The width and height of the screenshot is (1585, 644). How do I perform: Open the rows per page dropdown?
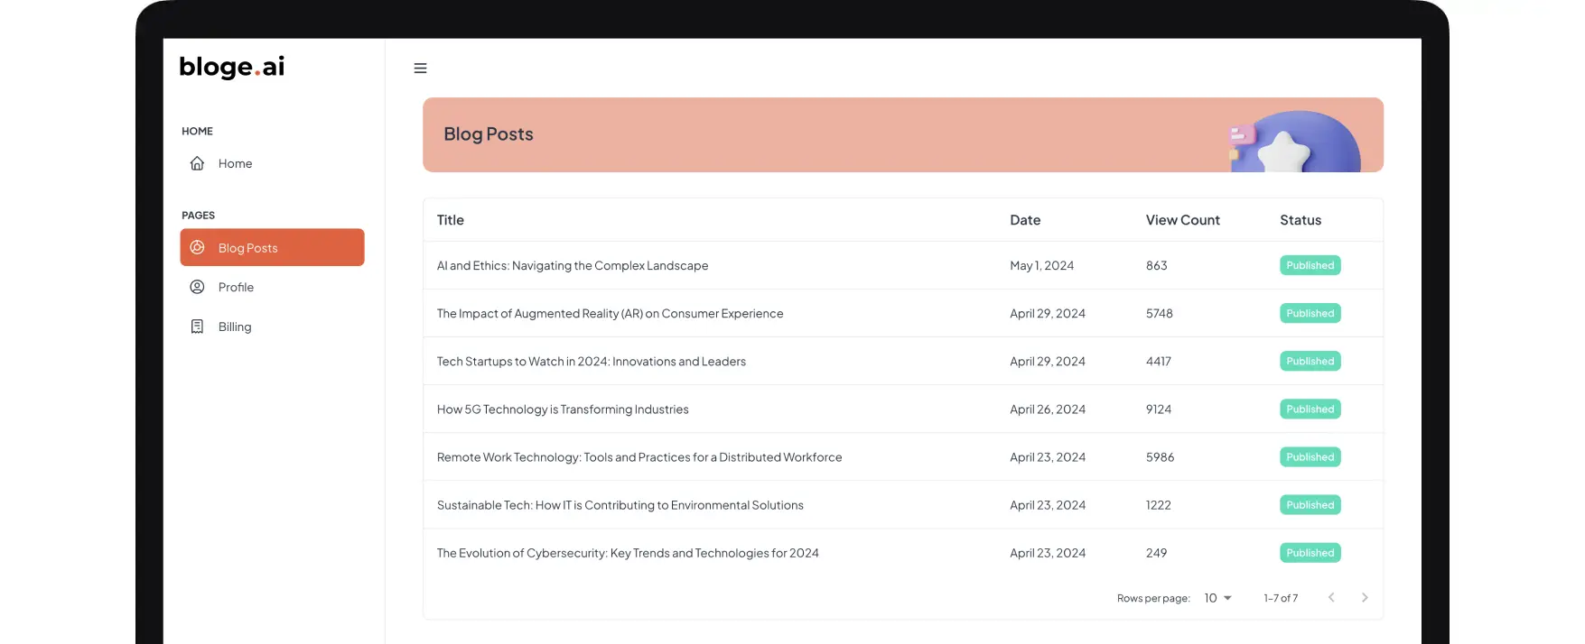(x=1217, y=598)
